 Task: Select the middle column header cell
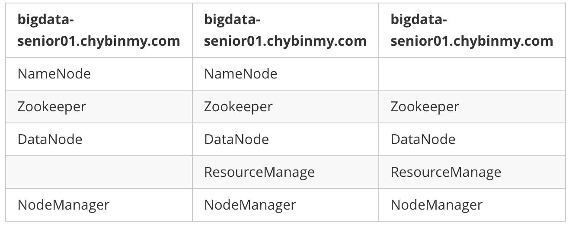click(x=285, y=30)
